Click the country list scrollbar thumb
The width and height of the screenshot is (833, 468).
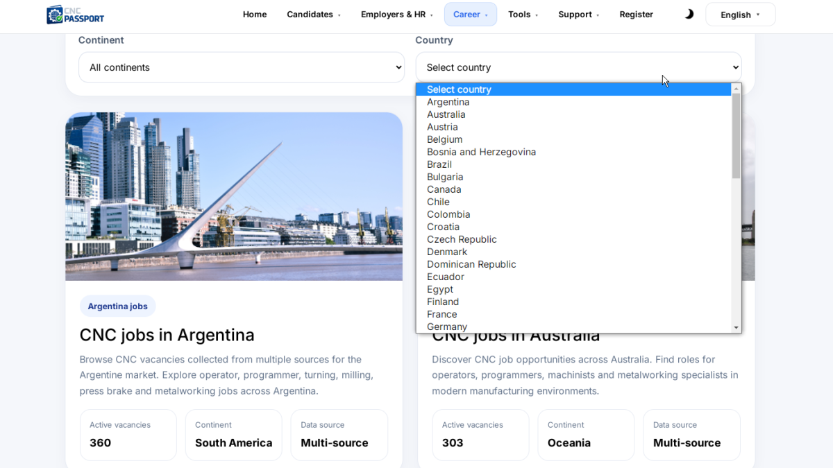[x=736, y=136]
